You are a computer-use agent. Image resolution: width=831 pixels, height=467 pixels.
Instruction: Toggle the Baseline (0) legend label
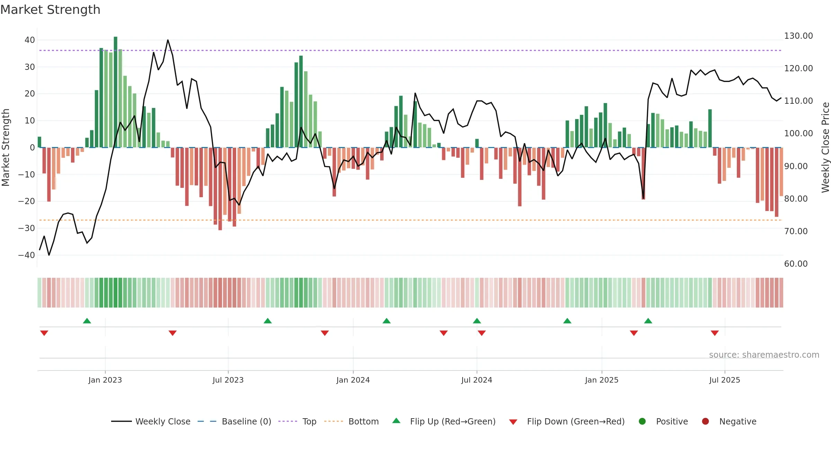(247, 421)
